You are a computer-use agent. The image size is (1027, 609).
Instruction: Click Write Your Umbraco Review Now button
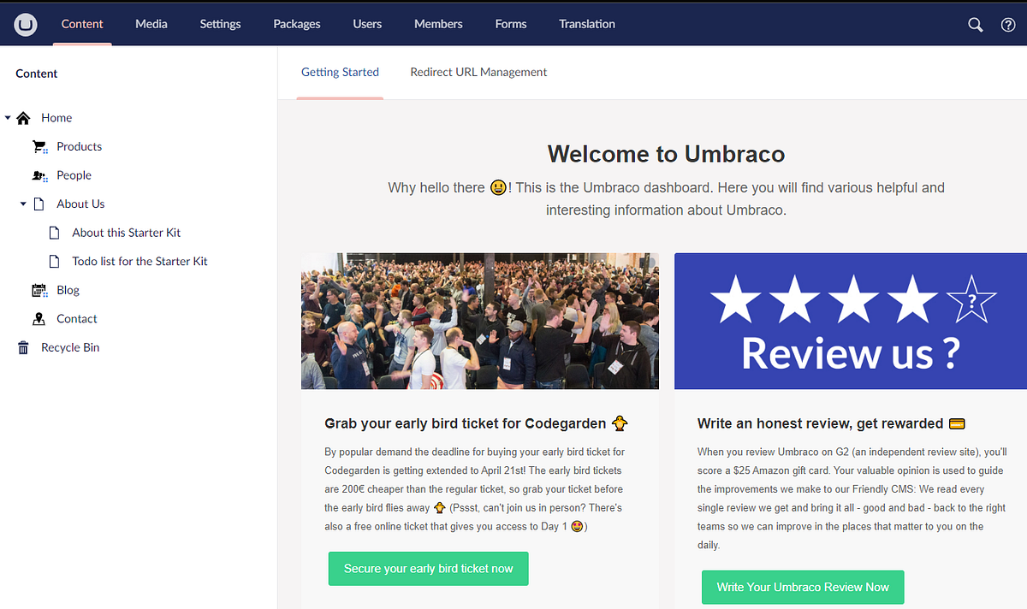pos(803,588)
